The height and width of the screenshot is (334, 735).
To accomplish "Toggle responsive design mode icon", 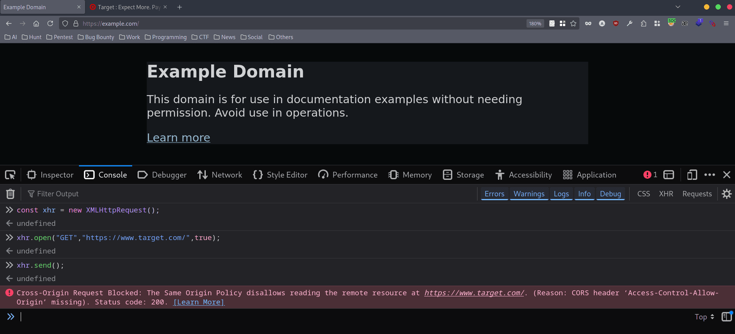I will click(x=692, y=175).
